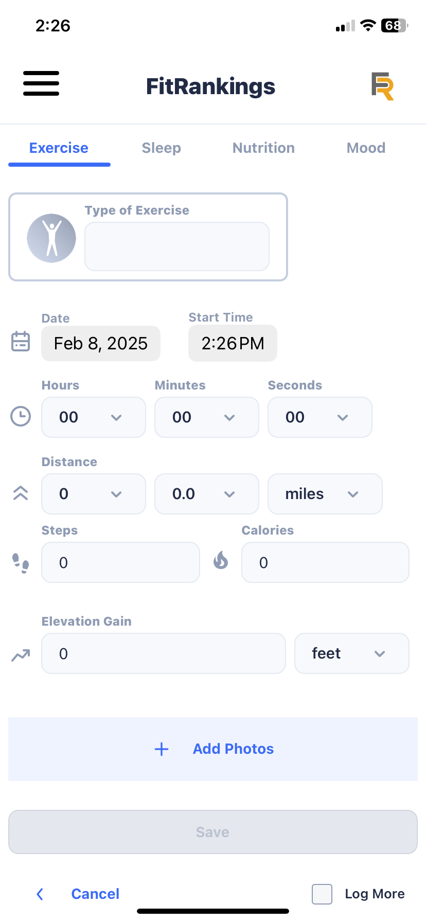Open the Minutes dropdown
Image resolution: width=426 pixels, height=922 pixels.
tap(207, 417)
